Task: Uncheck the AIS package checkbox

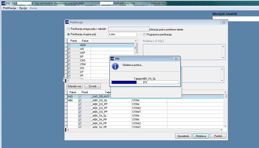Action: [69, 49]
